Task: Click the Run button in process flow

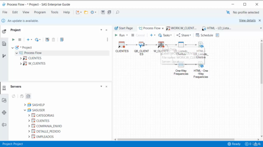Action: click(120, 35)
